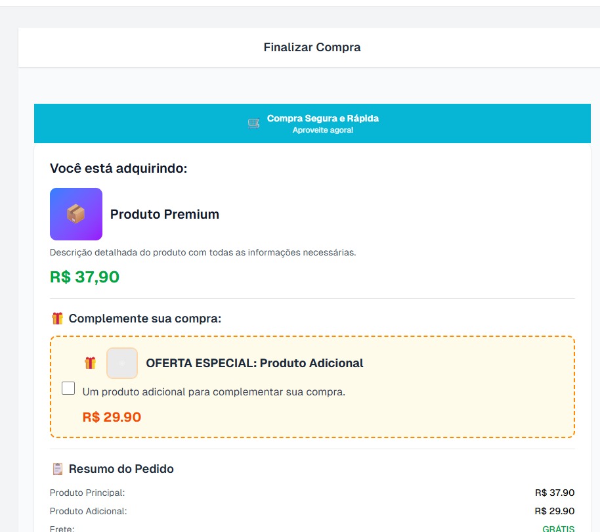Select the 'Finalizar Compra' page title

click(x=312, y=47)
